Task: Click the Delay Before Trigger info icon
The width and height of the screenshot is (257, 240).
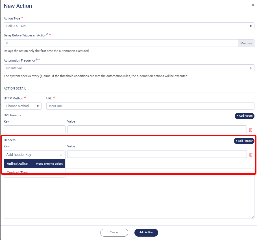Action: point(47,35)
